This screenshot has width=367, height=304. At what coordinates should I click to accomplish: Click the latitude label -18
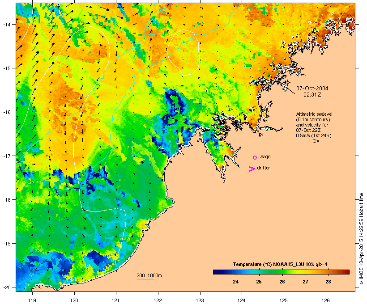pos(6,199)
